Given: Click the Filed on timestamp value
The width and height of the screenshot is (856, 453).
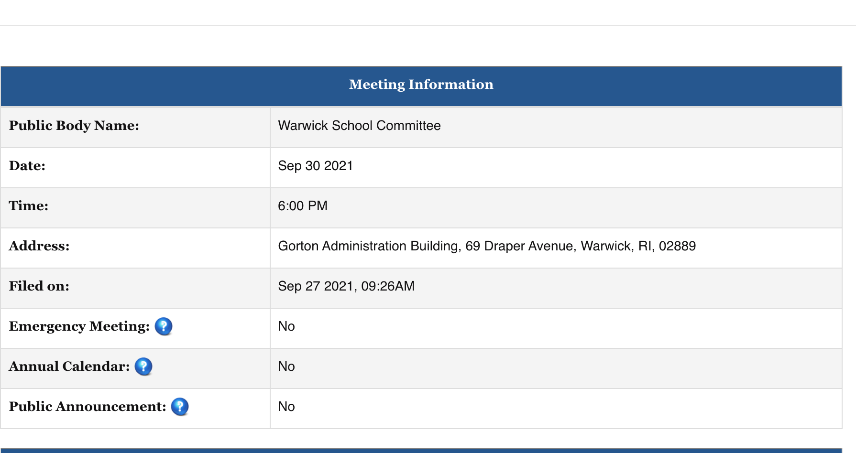Looking at the screenshot, I should (347, 286).
